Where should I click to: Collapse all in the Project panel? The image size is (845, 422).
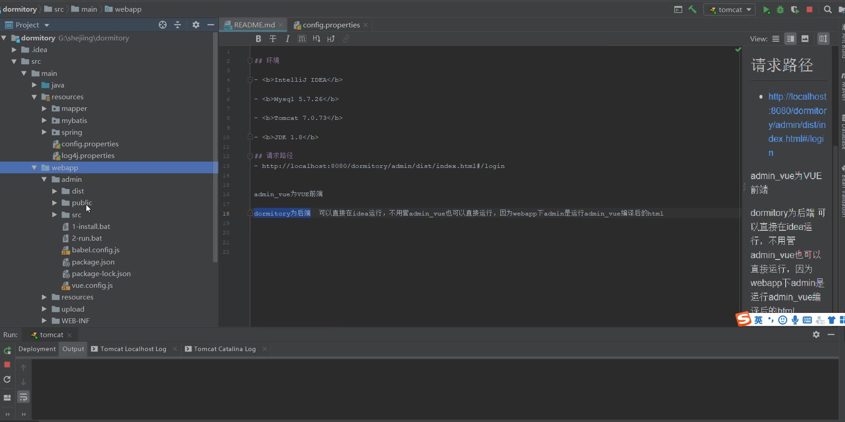coord(178,25)
